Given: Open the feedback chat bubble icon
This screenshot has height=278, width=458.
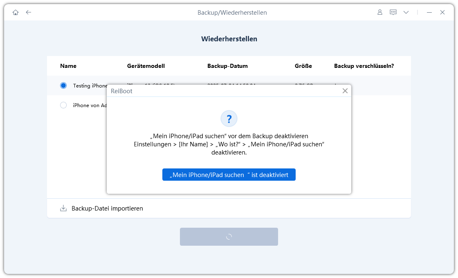Looking at the screenshot, I should click(393, 12).
